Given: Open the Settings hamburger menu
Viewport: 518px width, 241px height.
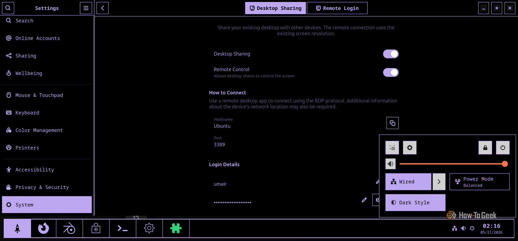Looking at the screenshot, I should pos(86,8).
